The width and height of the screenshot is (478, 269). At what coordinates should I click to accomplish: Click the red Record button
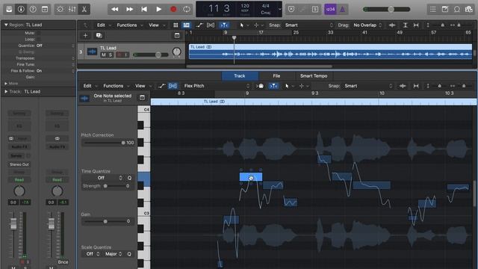click(173, 9)
